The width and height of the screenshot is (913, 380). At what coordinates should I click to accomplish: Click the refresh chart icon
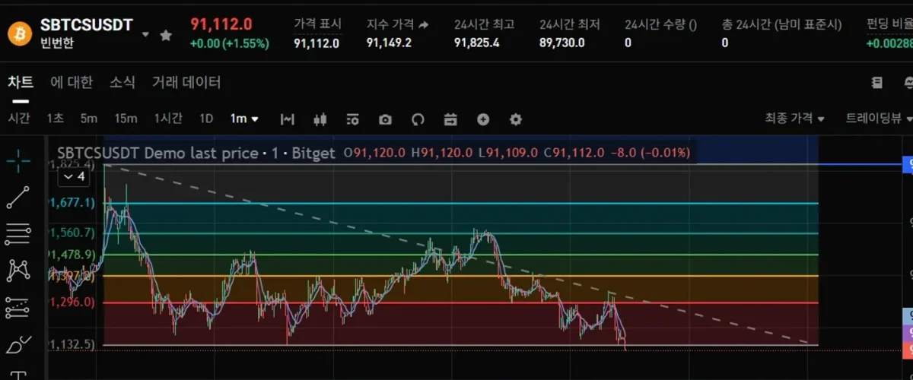[x=417, y=119]
